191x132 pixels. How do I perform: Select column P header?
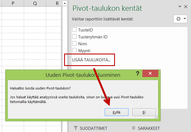pyautogui.click(x=13, y=3)
